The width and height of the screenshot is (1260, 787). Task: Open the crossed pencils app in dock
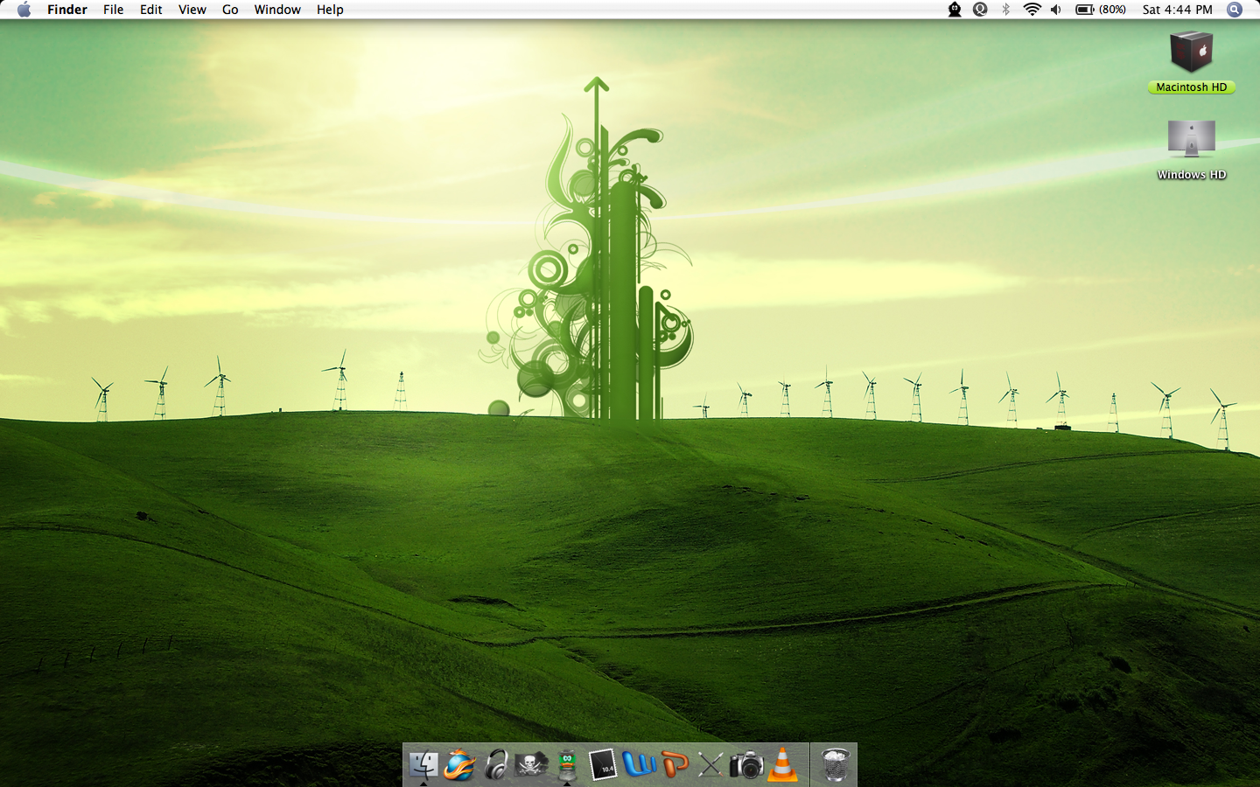[710, 765]
